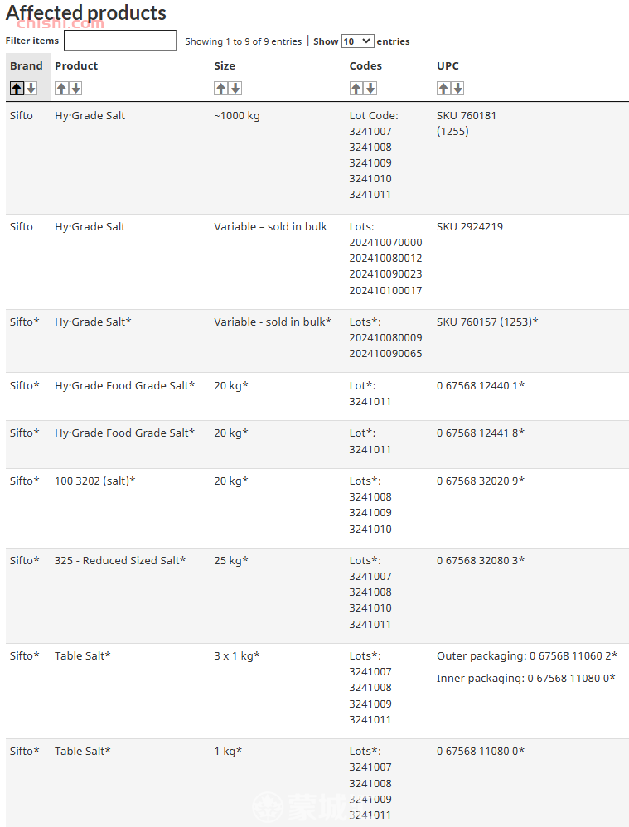Screen dimensions: 629x827
Task: Sort UPC column descending arrow
Action: (x=457, y=88)
